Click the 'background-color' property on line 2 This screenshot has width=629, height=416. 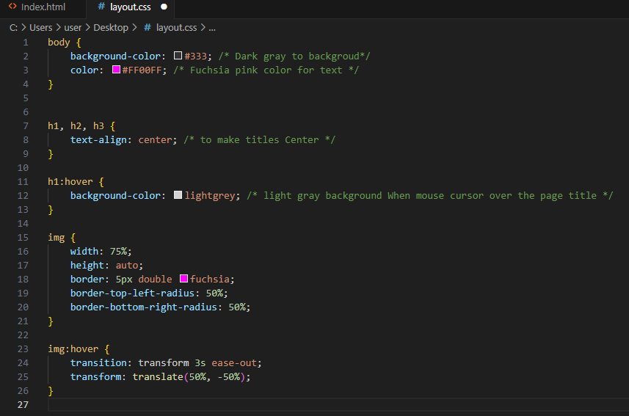pyautogui.click(x=115, y=56)
